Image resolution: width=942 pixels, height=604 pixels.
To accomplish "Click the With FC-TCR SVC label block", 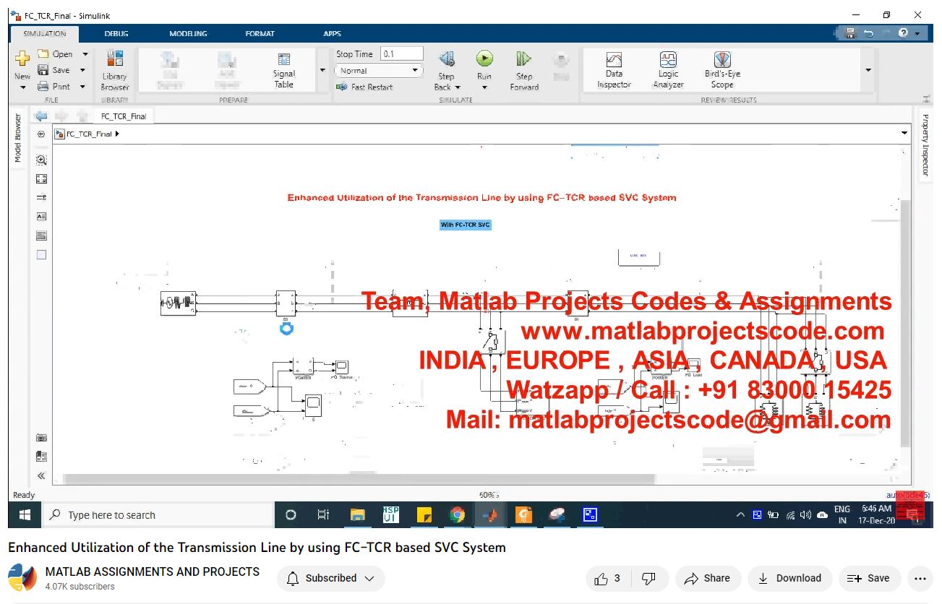I will coord(465,225).
